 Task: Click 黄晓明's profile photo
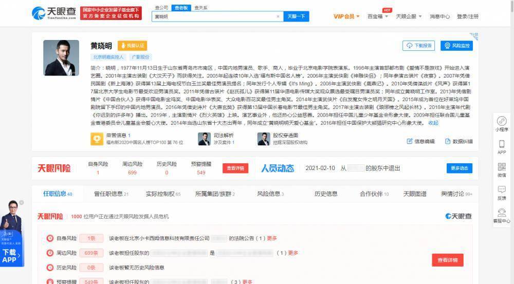click(61, 58)
